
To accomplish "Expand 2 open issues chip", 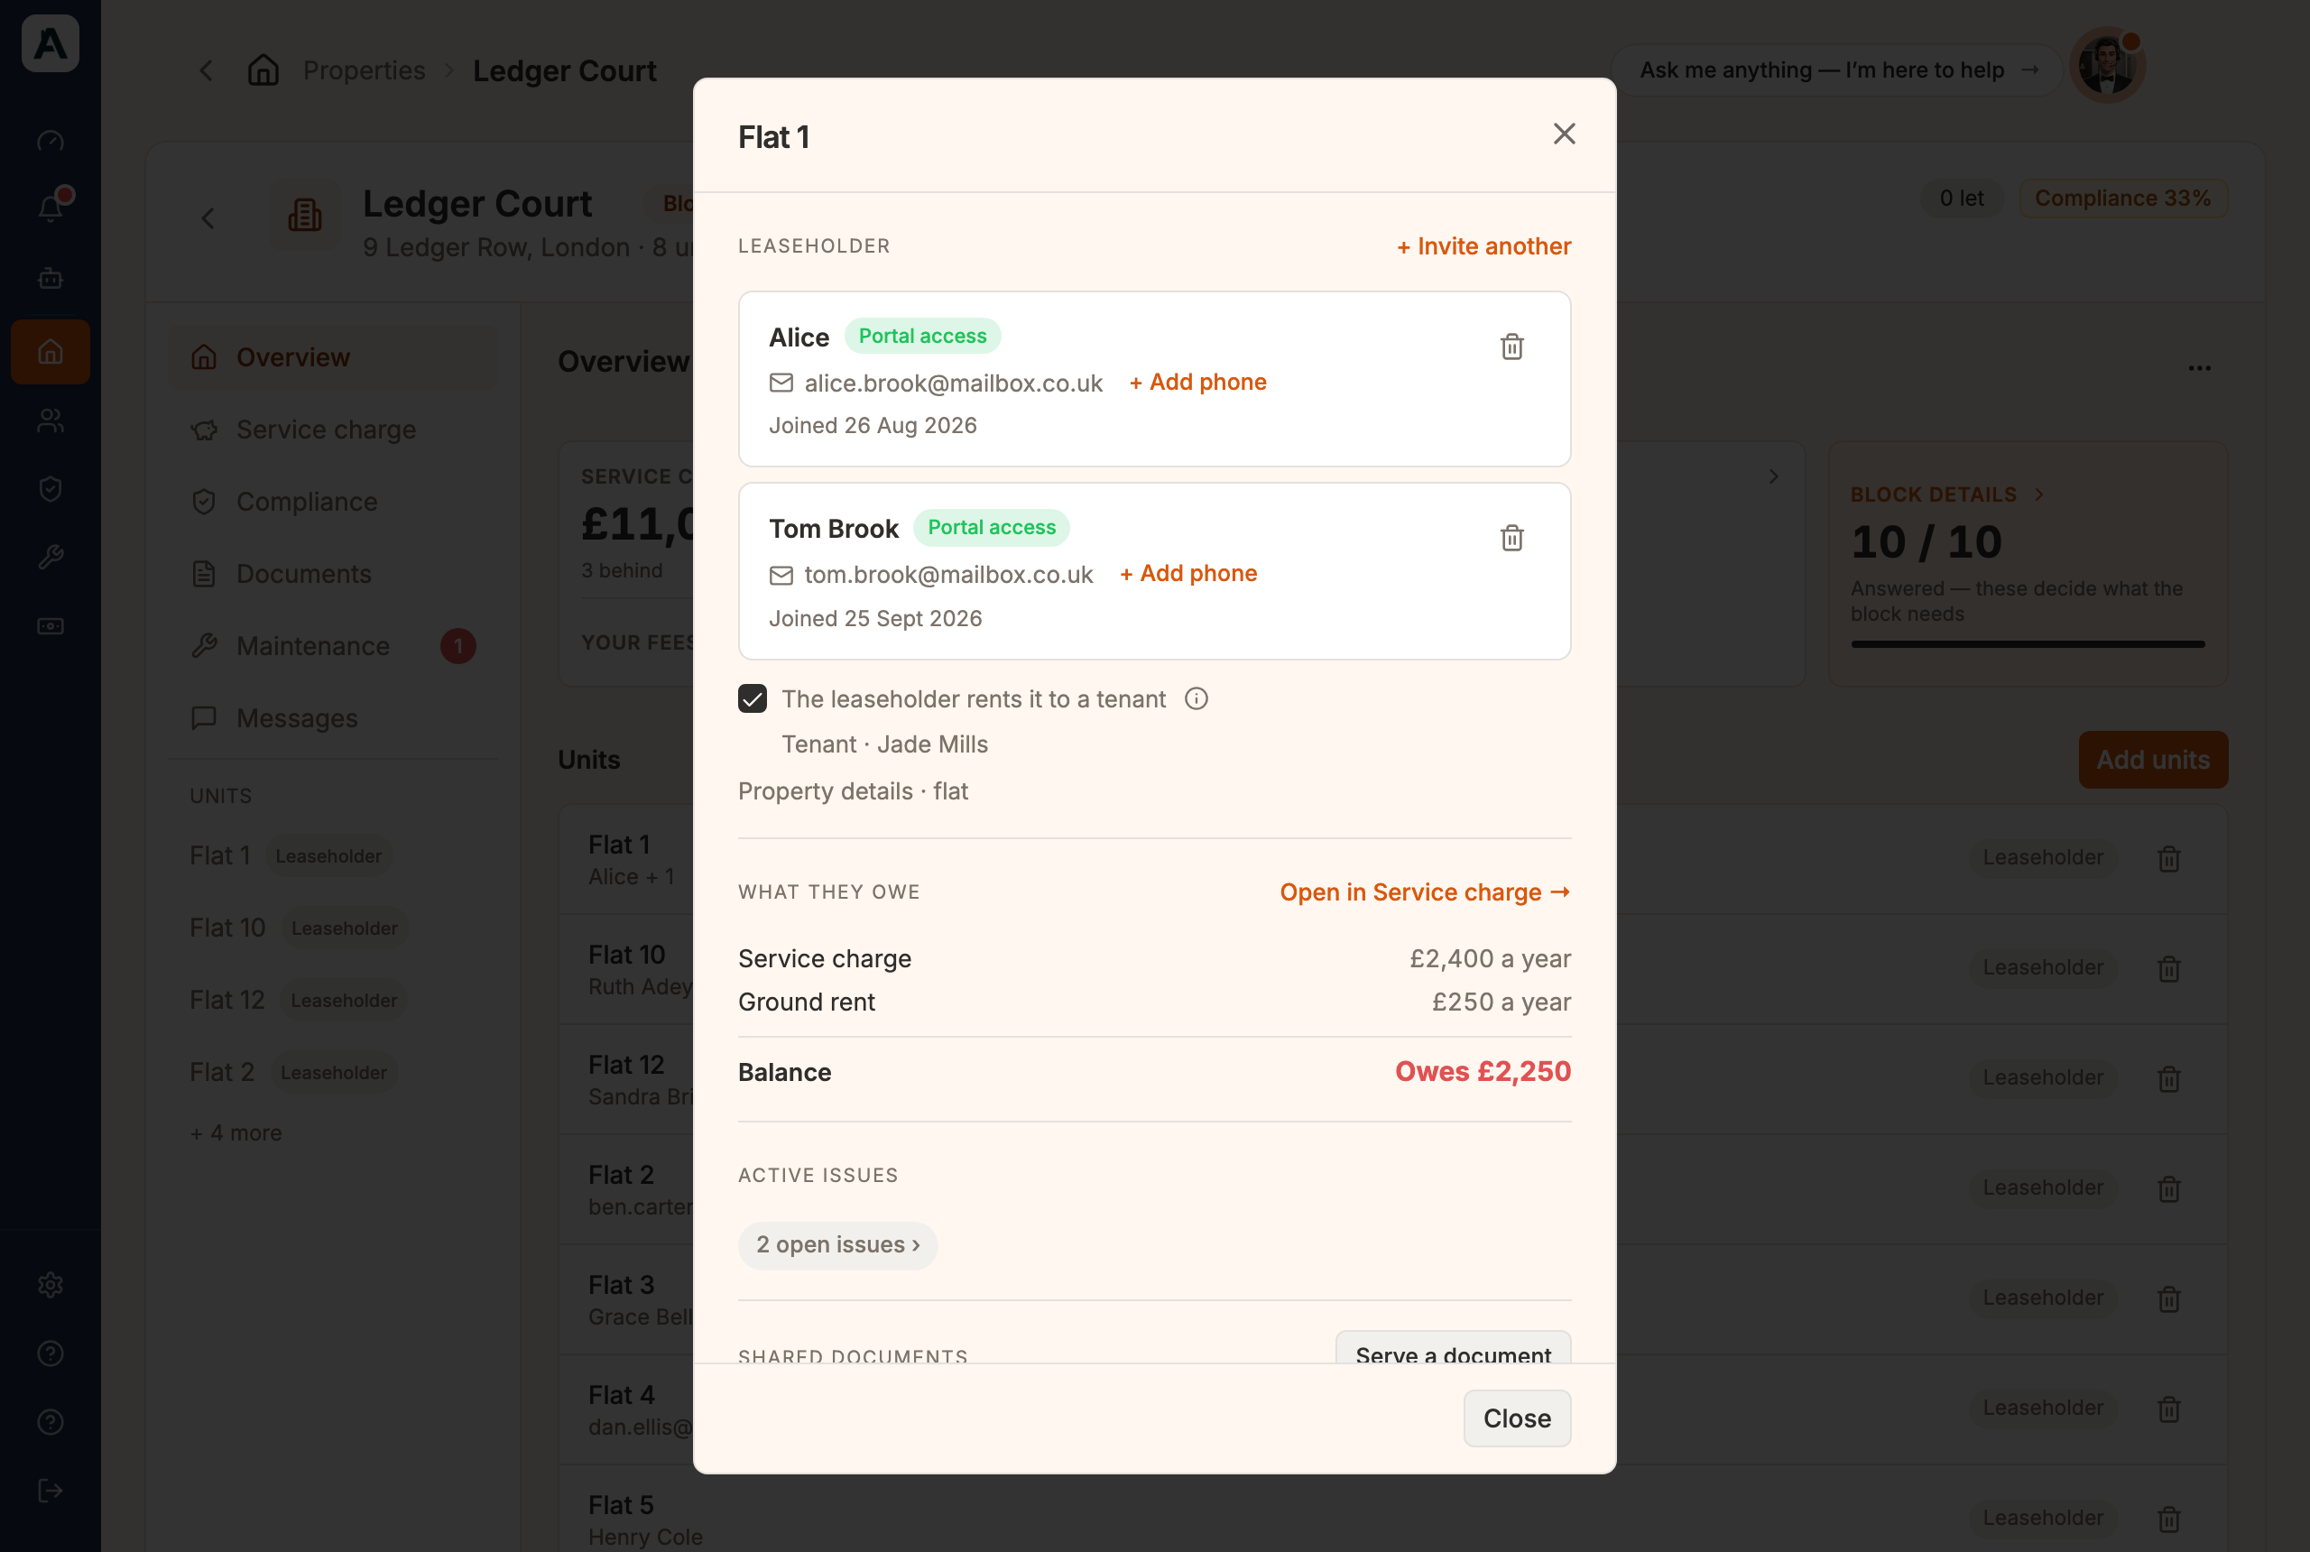I will [837, 1245].
